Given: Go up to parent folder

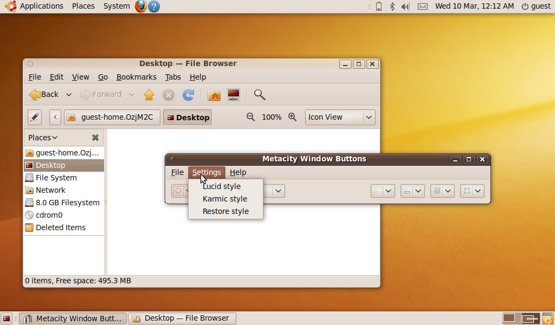Looking at the screenshot, I should 149,95.
